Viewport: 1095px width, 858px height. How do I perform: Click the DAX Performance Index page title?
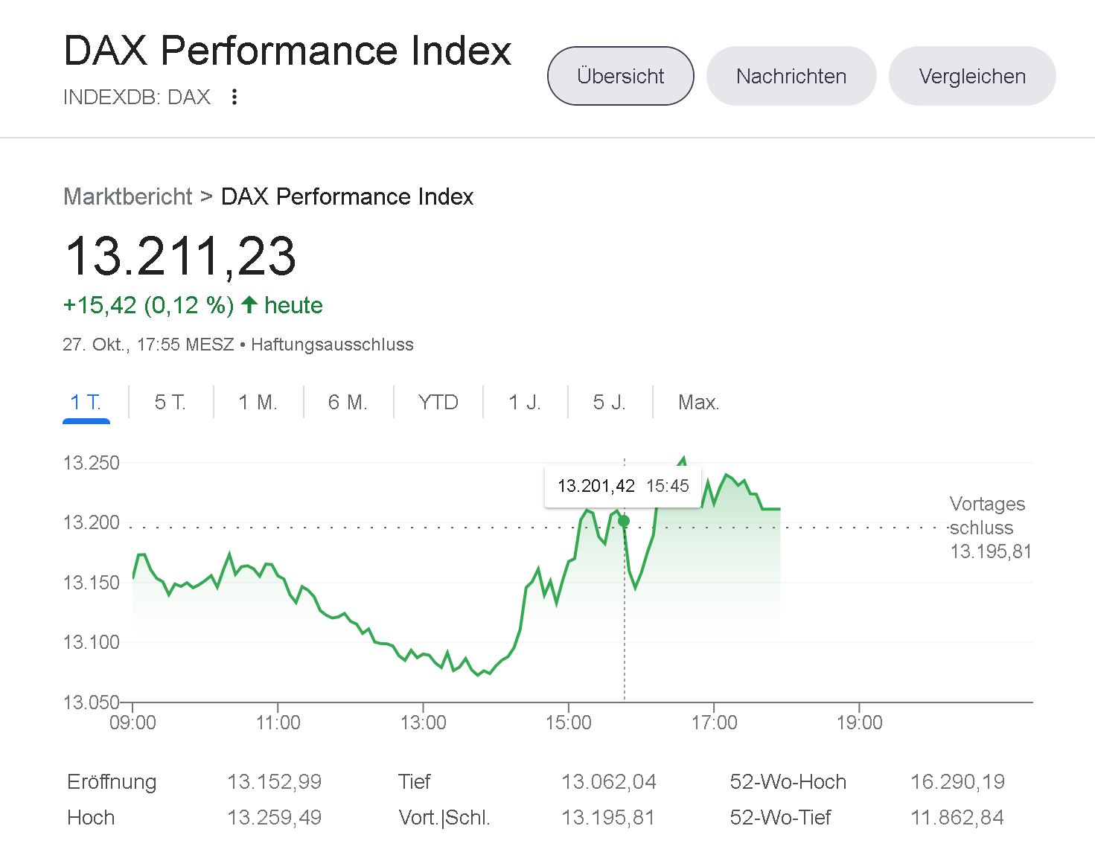click(288, 51)
